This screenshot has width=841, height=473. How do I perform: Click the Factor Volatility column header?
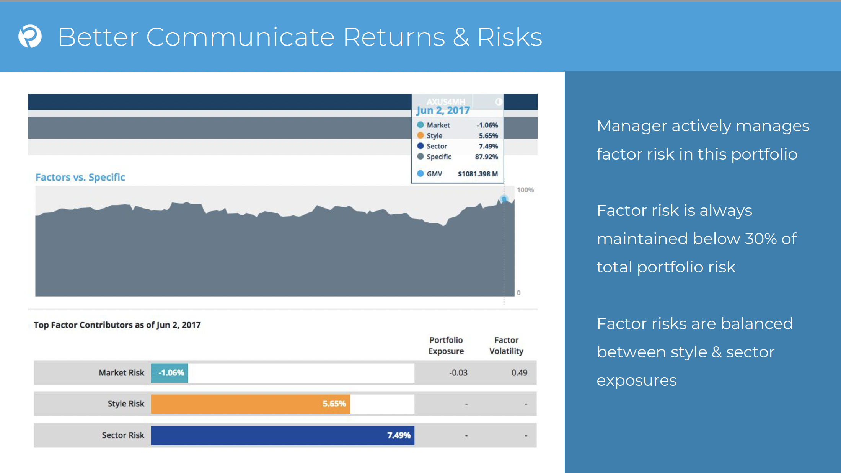pos(506,346)
